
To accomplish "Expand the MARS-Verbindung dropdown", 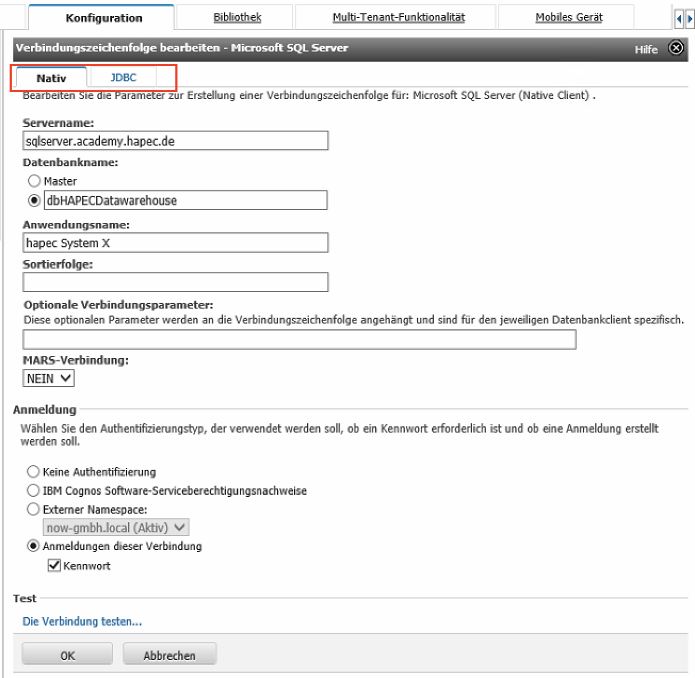I will (49, 378).
